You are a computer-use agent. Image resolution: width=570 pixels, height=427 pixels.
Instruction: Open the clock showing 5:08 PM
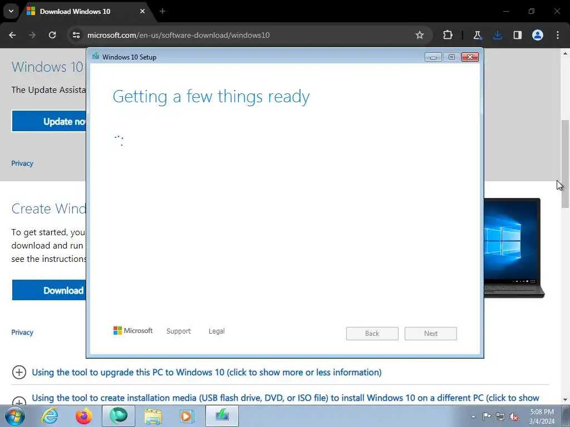[x=542, y=416]
